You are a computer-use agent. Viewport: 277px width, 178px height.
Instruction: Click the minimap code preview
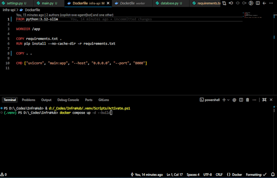(253, 15)
